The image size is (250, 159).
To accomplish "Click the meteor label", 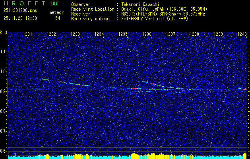I will [x=56, y=12].
